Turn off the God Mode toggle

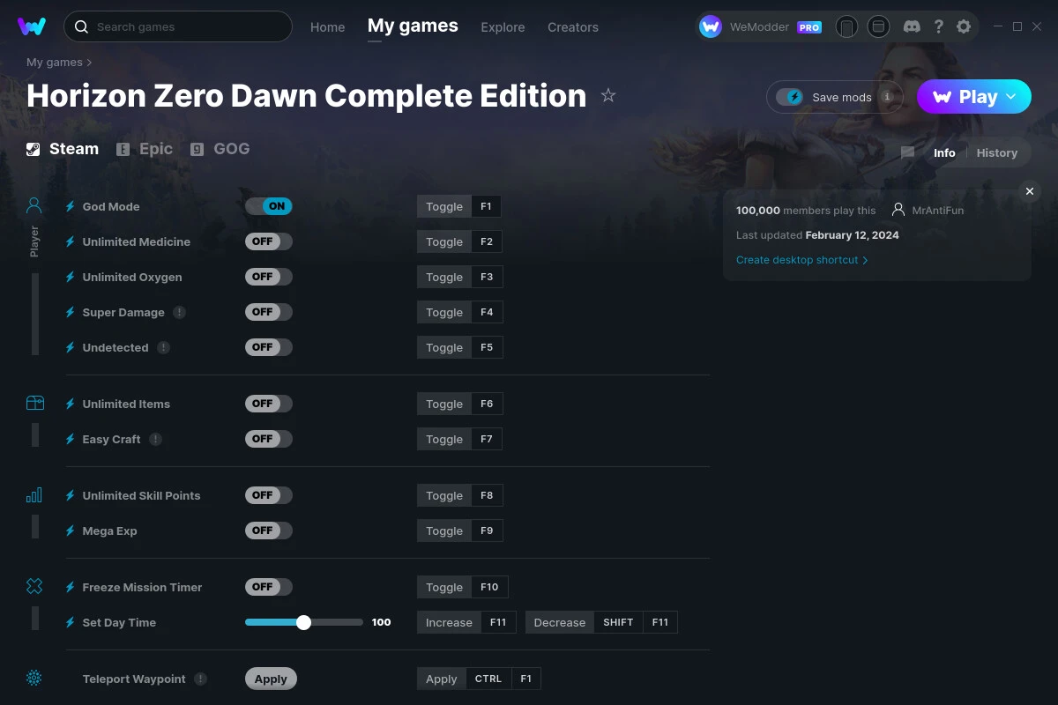click(x=268, y=205)
